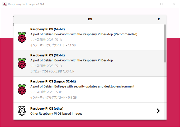Click the outlined raspberry icon for Raspberry Pi OS (other)
180x127 pixels.
tap(22, 111)
